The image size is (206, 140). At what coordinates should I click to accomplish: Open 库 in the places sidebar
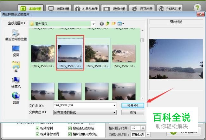[16, 67]
